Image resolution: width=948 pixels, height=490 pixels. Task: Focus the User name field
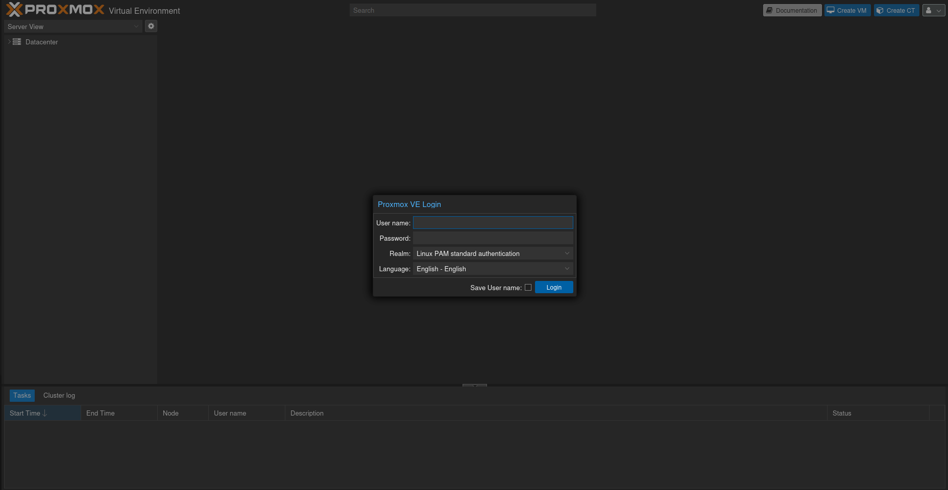pyautogui.click(x=493, y=223)
